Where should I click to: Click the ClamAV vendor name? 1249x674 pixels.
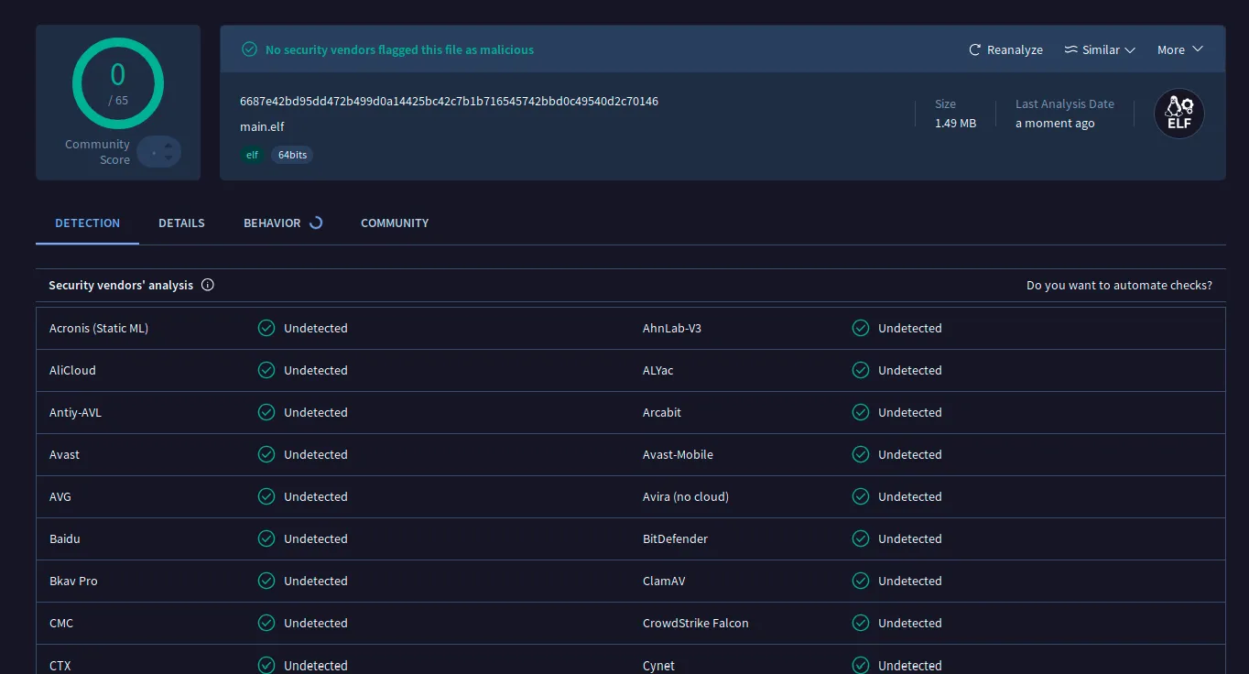click(x=664, y=581)
